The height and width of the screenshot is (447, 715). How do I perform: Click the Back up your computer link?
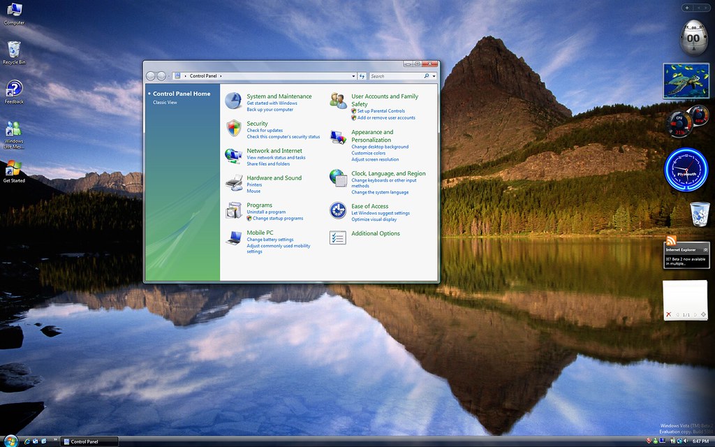click(272, 110)
